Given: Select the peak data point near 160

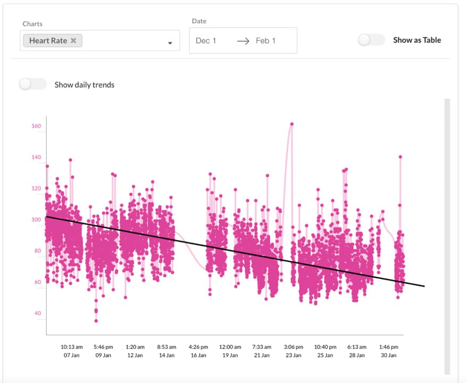Looking at the screenshot, I should click(x=292, y=124).
